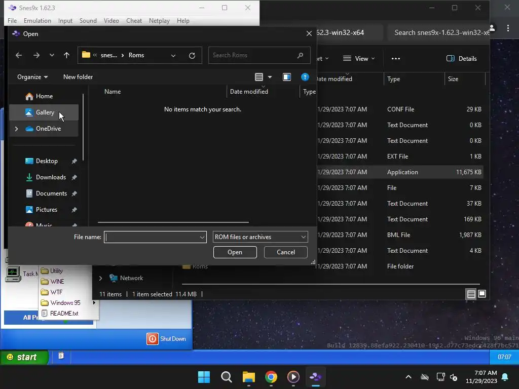Go up one folder level

[x=66, y=55]
